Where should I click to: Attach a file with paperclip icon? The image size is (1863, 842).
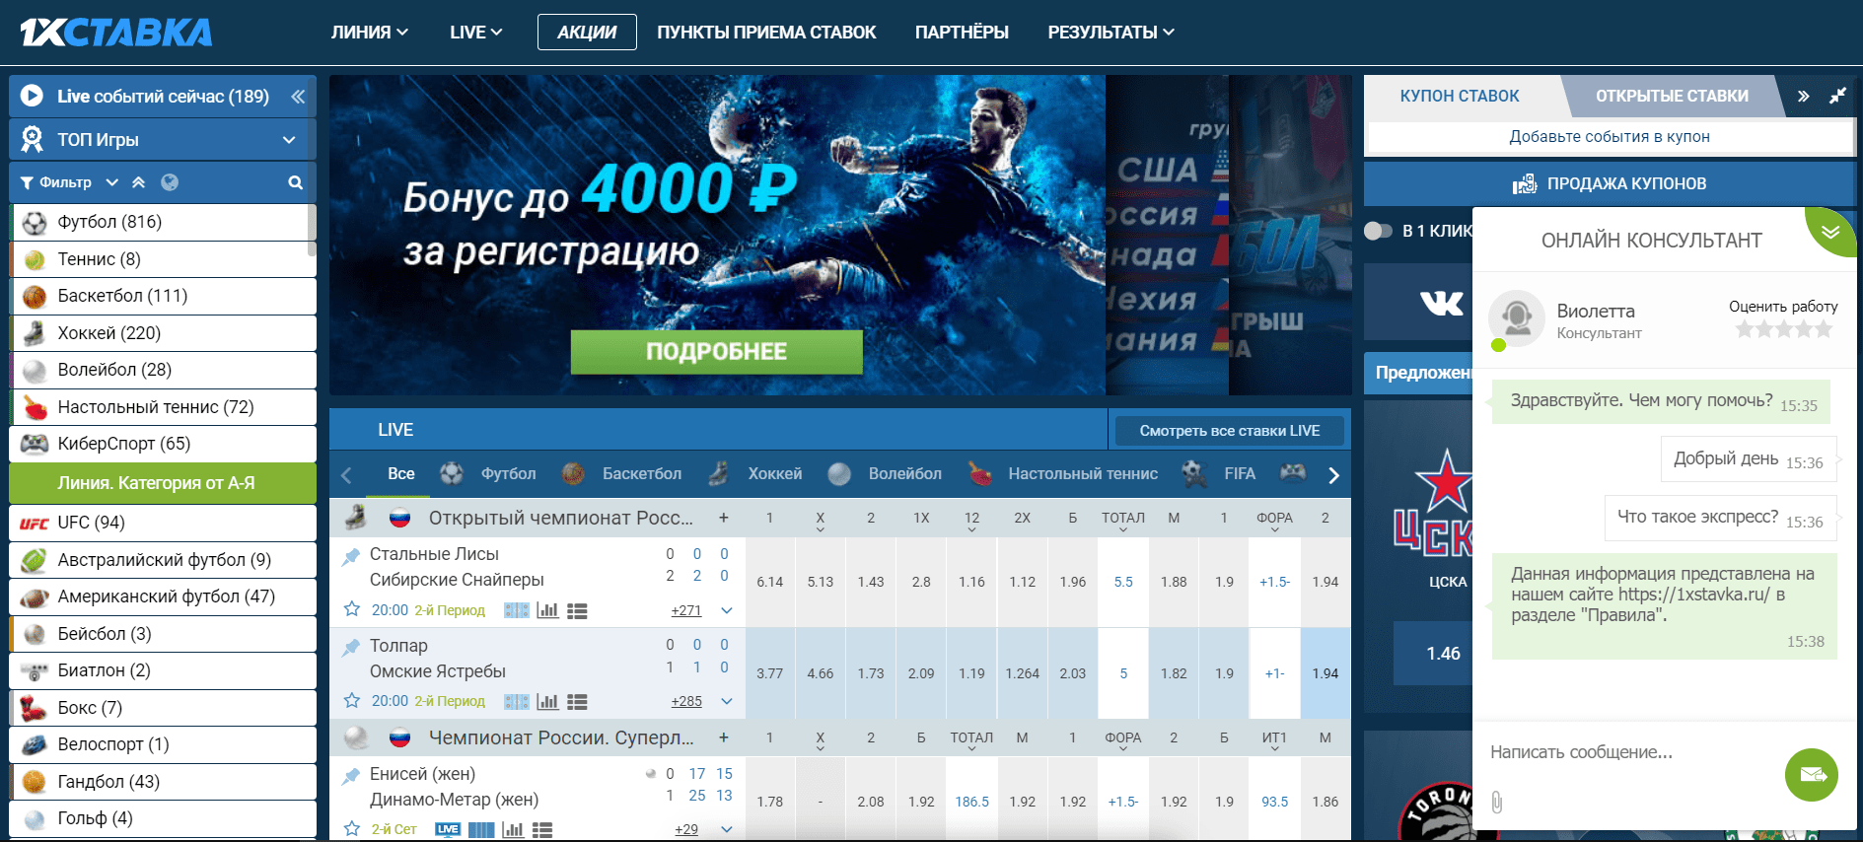point(1497,802)
